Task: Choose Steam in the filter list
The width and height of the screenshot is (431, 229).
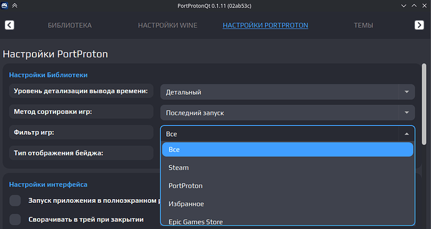Action: [287, 167]
